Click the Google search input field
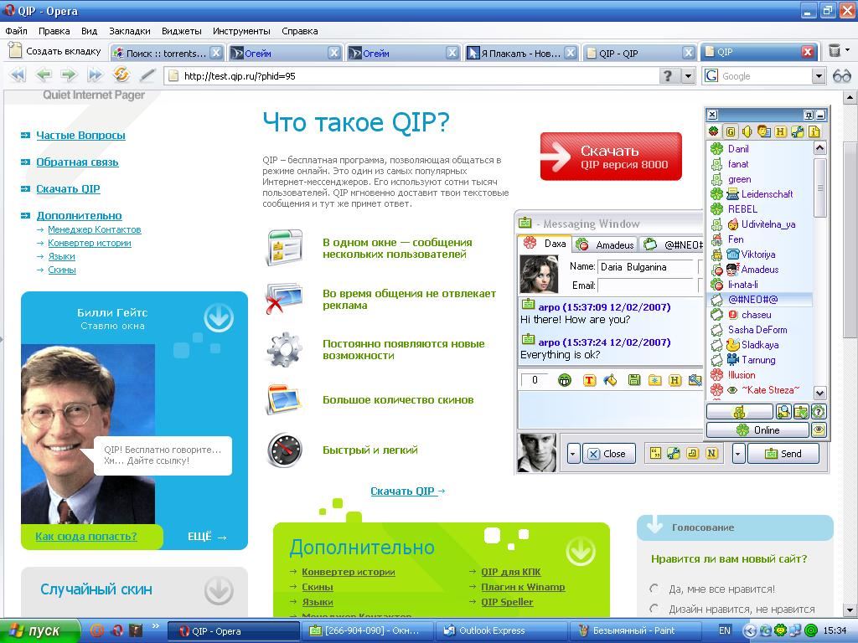 [x=764, y=76]
